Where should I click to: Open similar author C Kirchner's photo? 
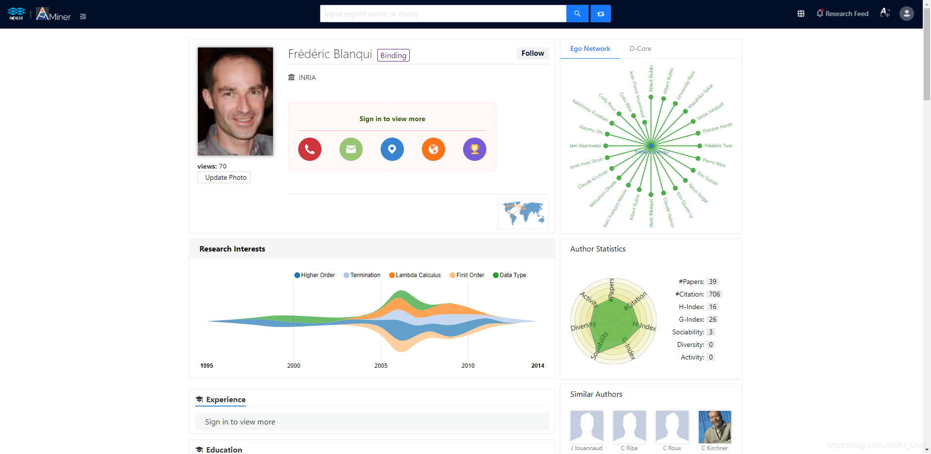pyautogui.click(x=715, y=427)
